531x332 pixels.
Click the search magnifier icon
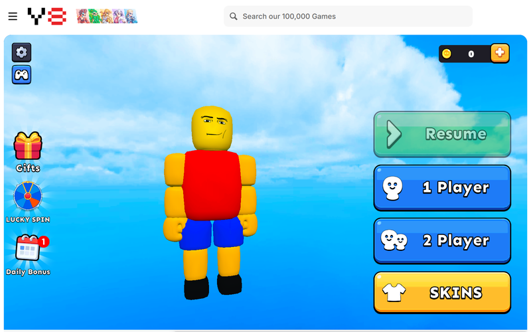click(x=234, y=16)
